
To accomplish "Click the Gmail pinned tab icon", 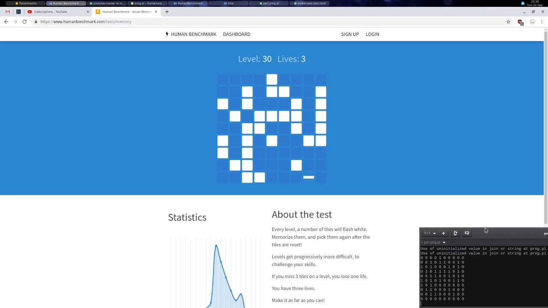I will point(7,12).
